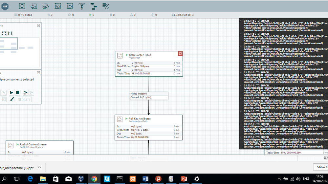Open options chevron for the downloaded ppt file

(39, 167)
